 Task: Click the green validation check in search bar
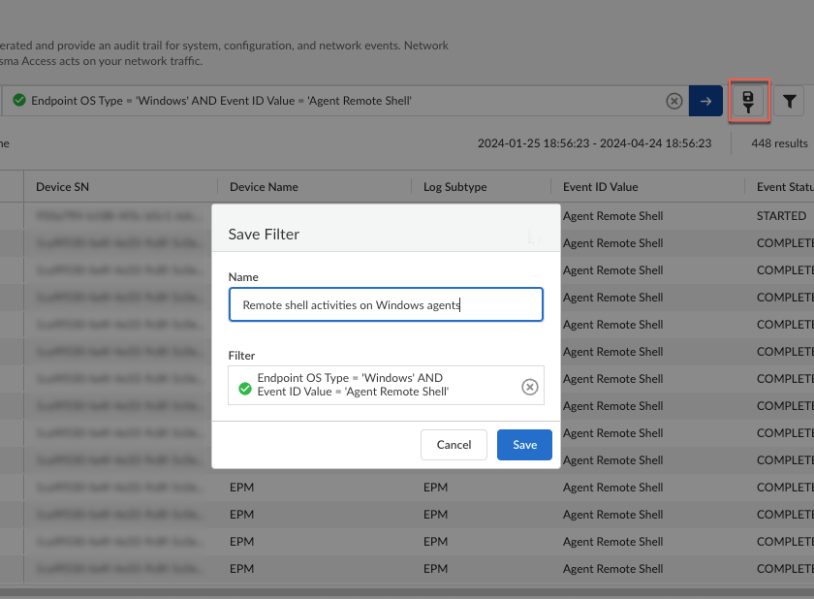[18, 100]
